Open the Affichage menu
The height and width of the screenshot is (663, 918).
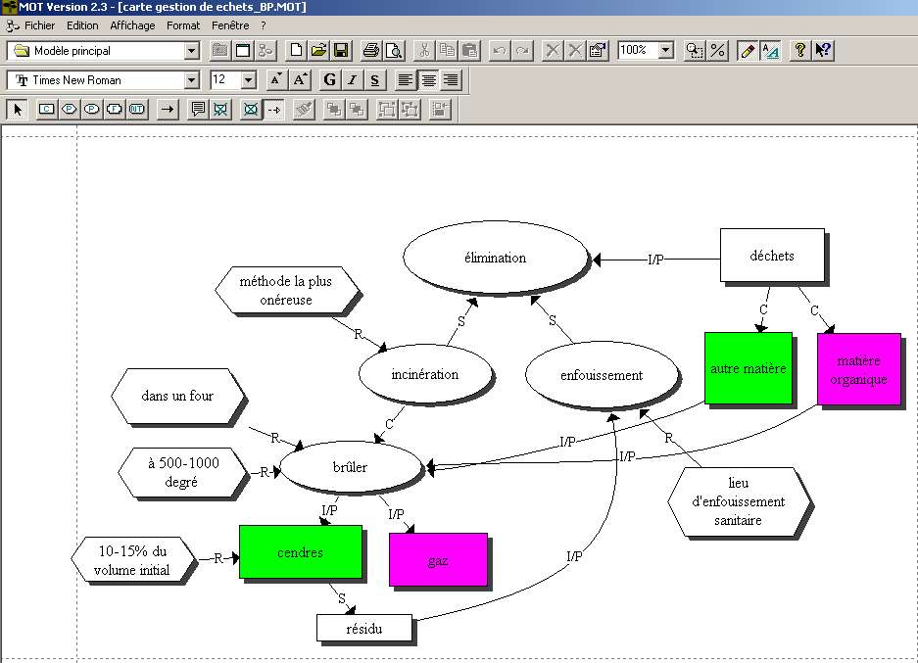coord(132,25)
